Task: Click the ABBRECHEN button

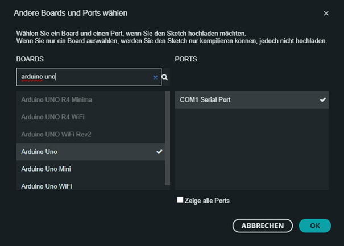Action: tap(263, 226)
